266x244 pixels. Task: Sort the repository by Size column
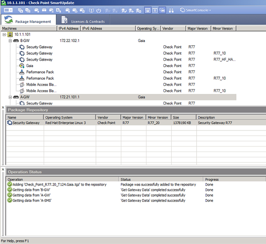coord(184,117)
